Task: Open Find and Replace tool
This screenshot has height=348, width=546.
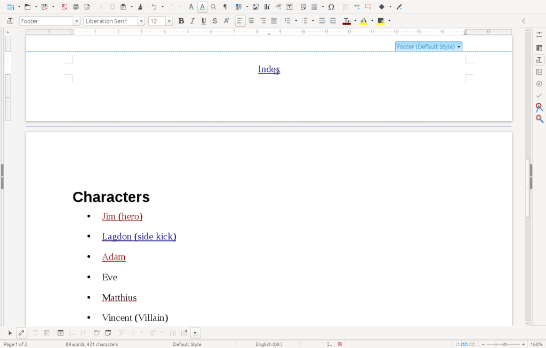Action: [213, 7]
